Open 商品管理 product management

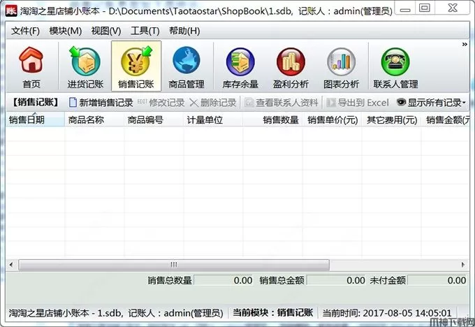pos(187,66)
